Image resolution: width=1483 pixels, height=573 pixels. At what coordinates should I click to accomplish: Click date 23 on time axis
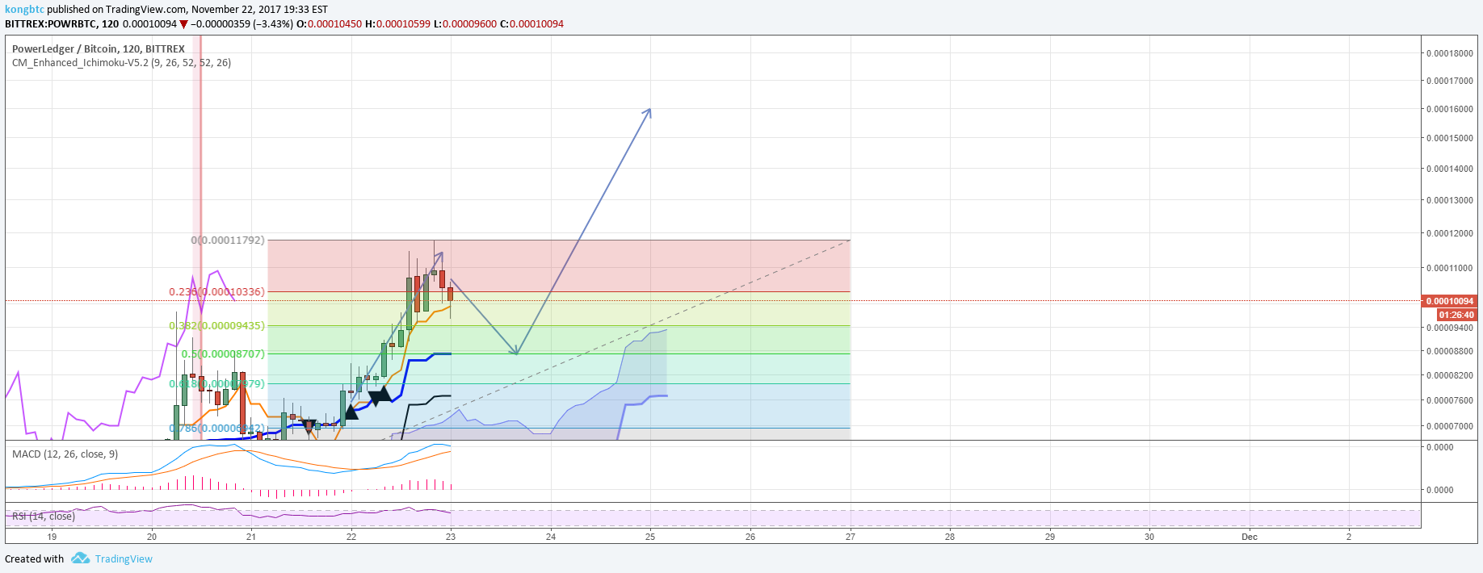pos(451,537)
